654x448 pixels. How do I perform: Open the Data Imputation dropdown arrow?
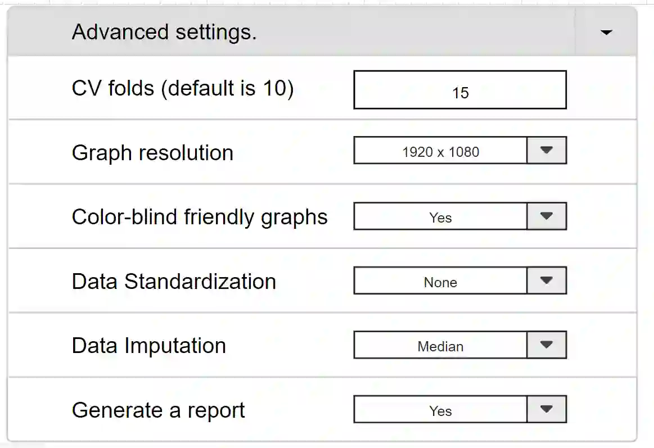[546, 345]
